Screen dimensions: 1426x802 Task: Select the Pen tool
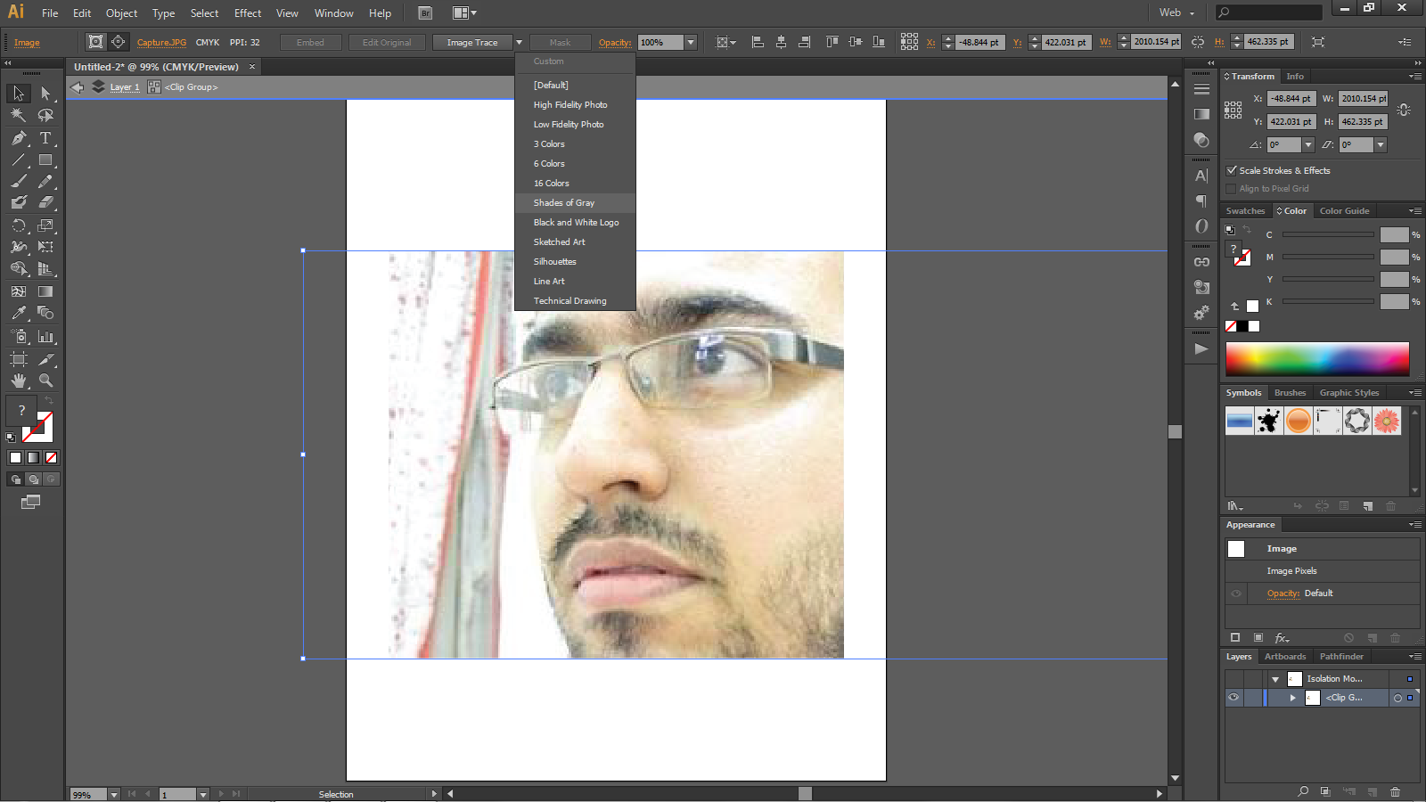pyautogui.click(x=19, y=138)
